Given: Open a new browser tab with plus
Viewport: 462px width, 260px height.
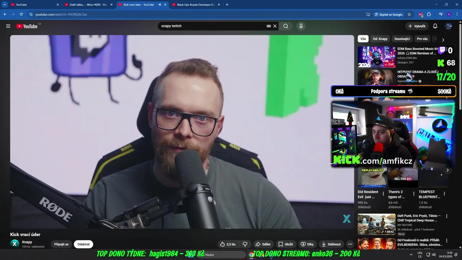Looking at the screenshot, I should (227, 5).
